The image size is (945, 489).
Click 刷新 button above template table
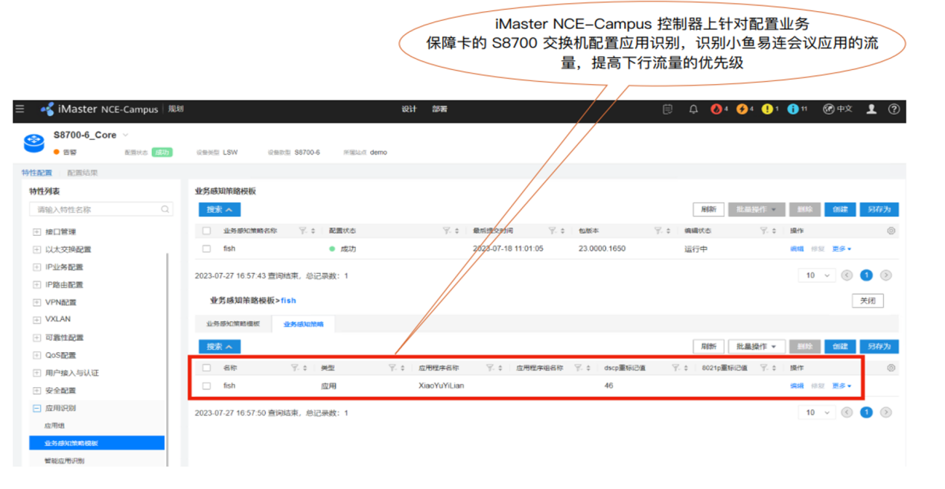[709, 210]
